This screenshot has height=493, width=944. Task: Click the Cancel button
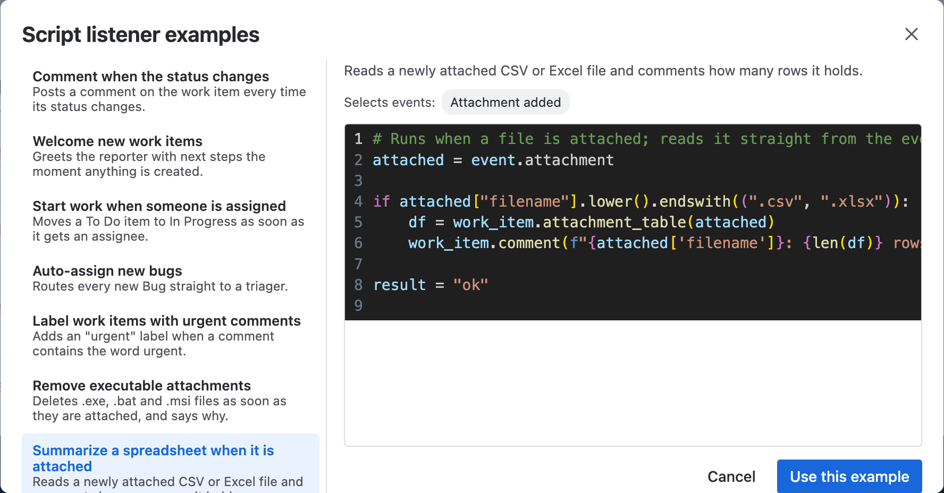click(x=731, y=477)
